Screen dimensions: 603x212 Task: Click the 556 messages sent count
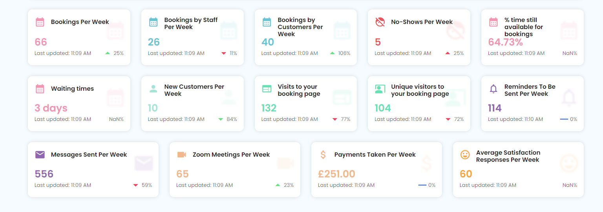[44, 174]
